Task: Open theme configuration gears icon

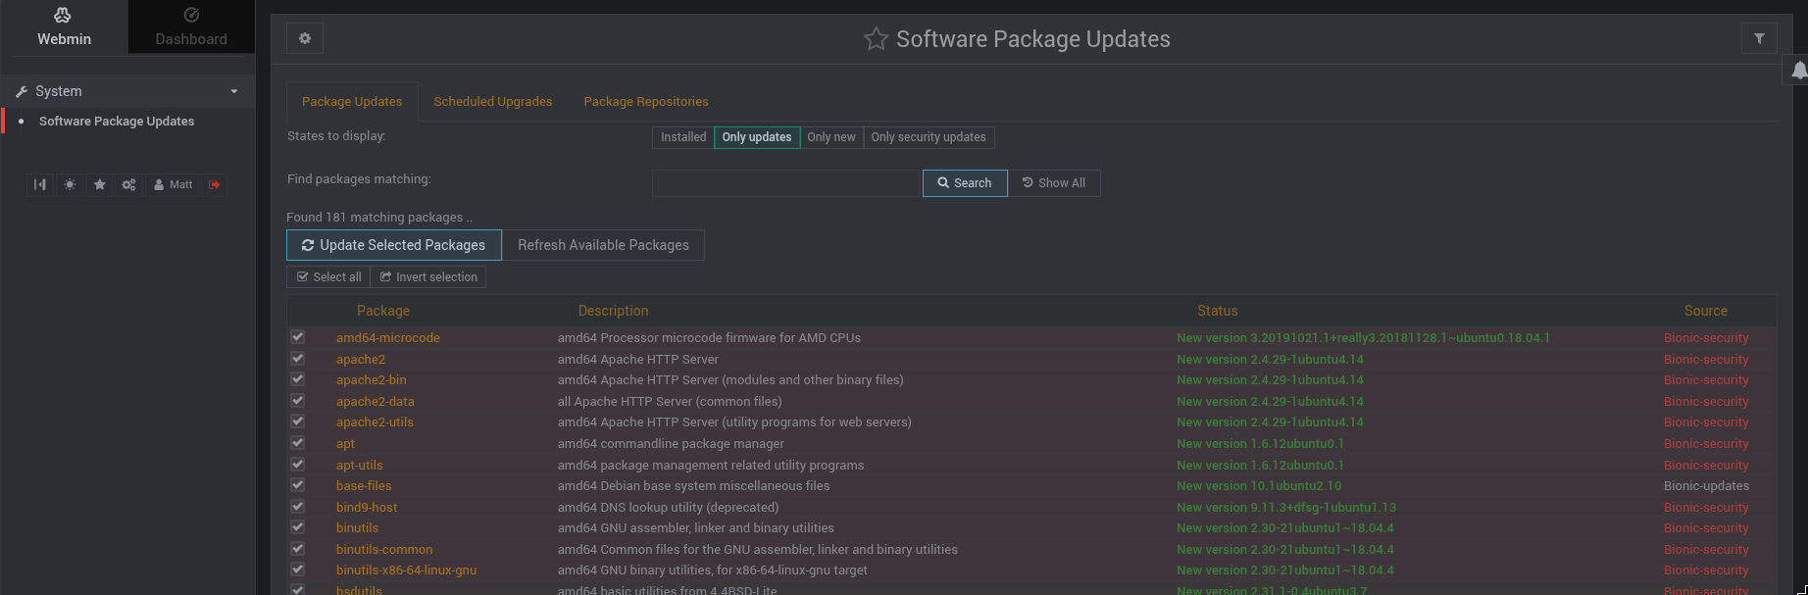Action: [128, 184]
